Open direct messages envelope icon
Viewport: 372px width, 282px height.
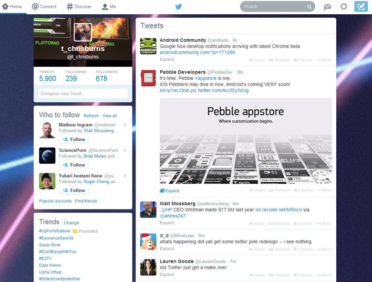327,7
